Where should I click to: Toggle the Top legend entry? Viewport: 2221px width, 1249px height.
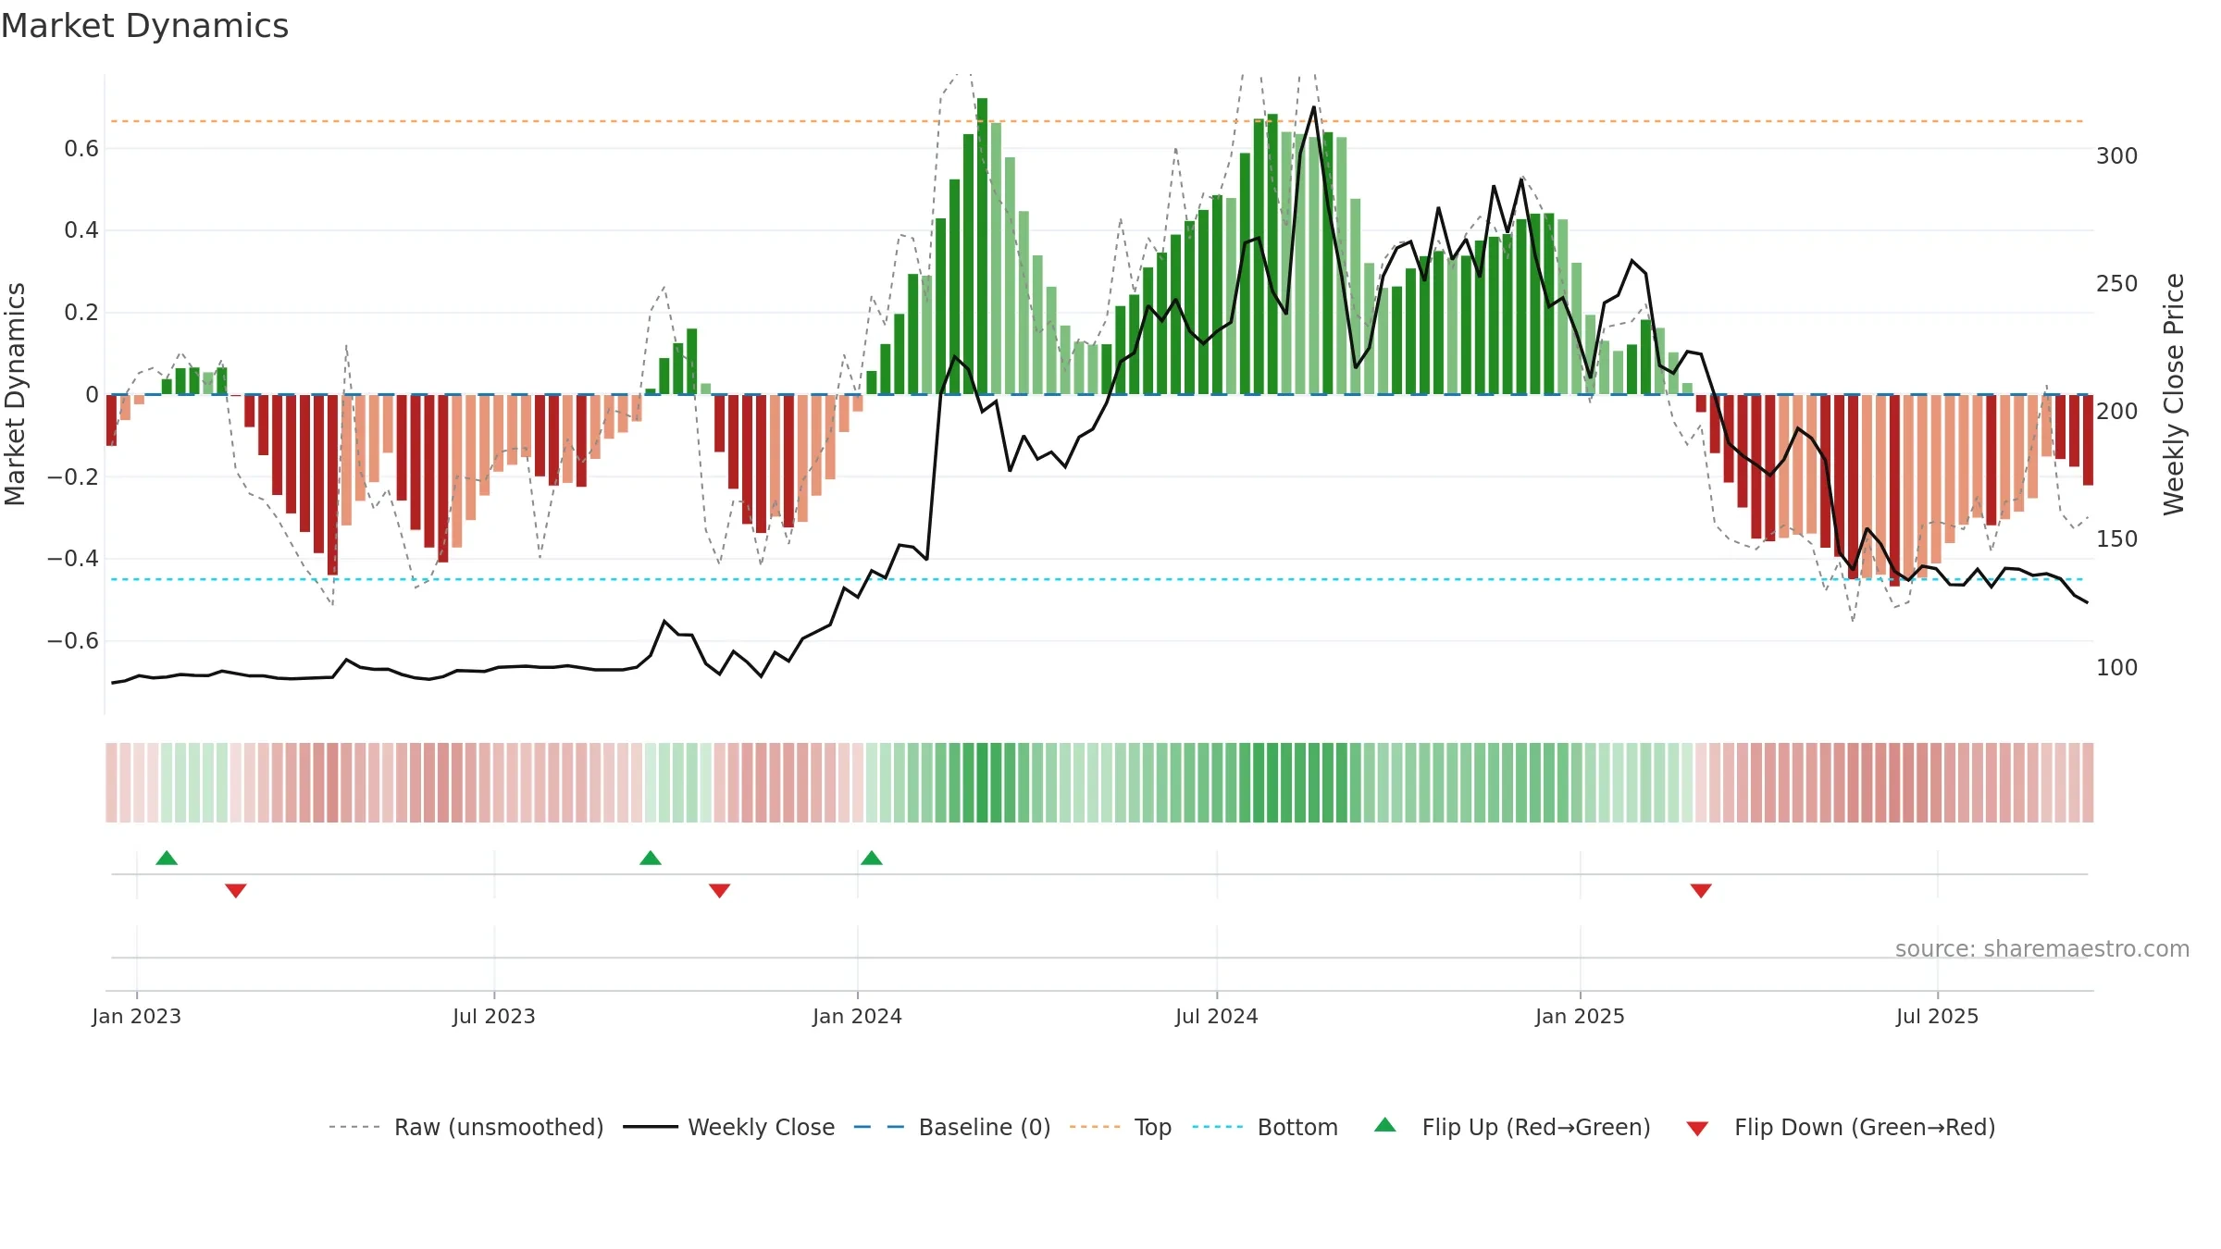tap(1121, 1127)
